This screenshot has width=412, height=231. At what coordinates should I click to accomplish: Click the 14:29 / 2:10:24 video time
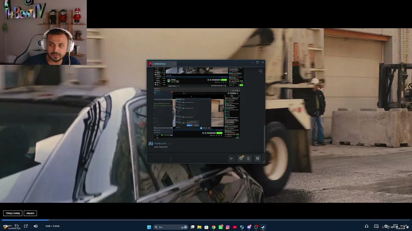click(52, 226)
